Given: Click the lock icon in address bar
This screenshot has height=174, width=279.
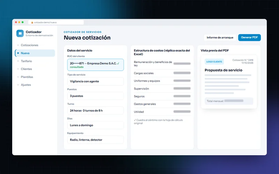Looking at the screenshot, I should point(32,22).
